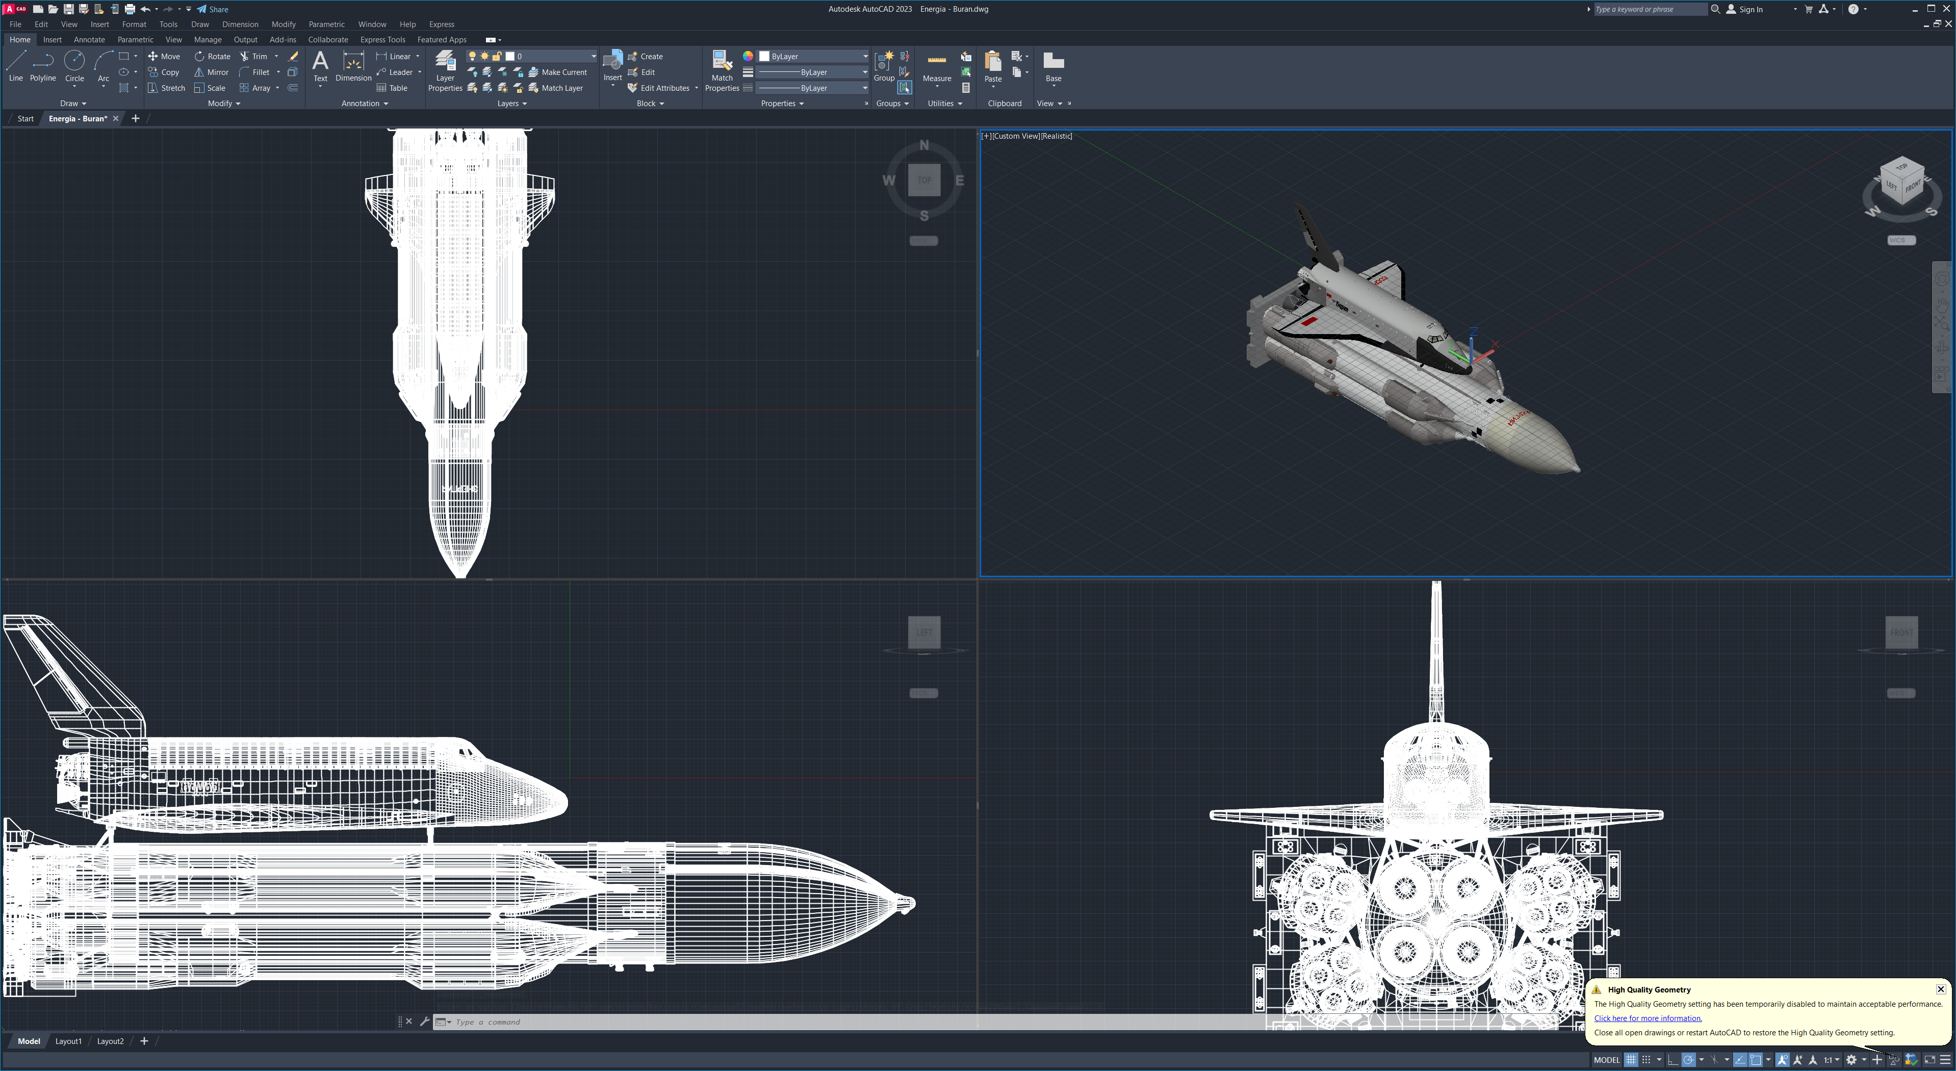
Task: Click the Group button
Action: point(884,66)
